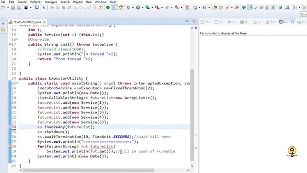Click the scroll-right arrow of horizontal scrollbar
Image resolution: width=307 pixels, height=173 pixels.
pyautogui.click(x=188, y=170)
